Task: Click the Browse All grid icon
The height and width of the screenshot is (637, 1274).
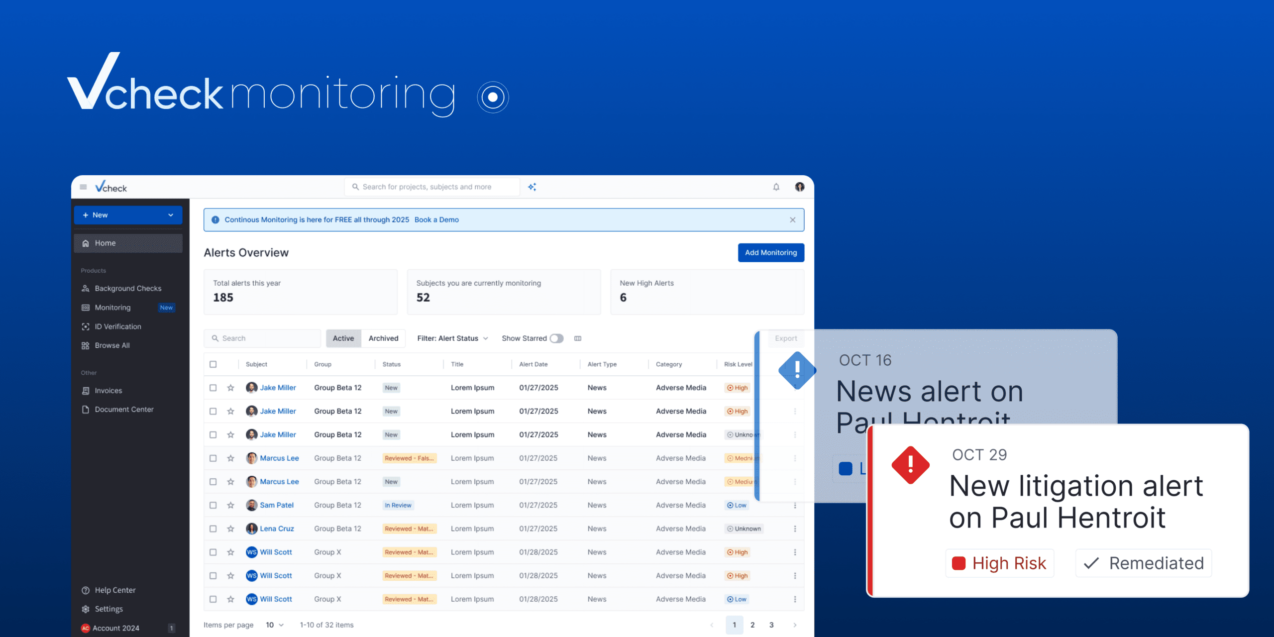Action: (x=85, y=345)
